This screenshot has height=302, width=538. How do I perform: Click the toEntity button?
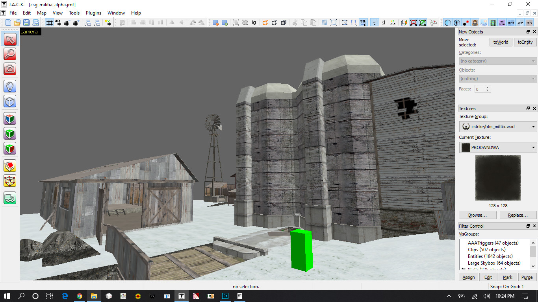click(x=525, y=42)
